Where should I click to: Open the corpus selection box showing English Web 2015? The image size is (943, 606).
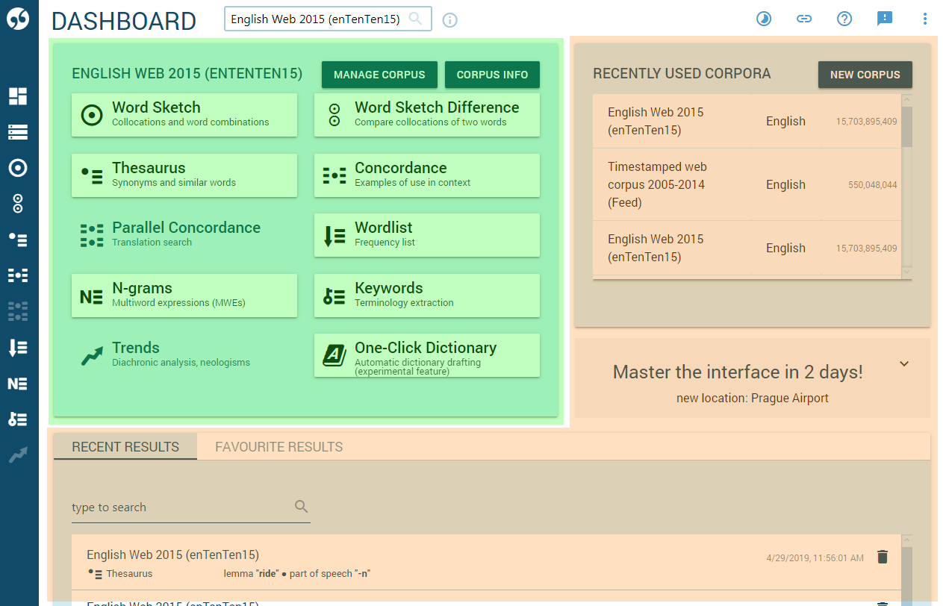tap(321, 19)
